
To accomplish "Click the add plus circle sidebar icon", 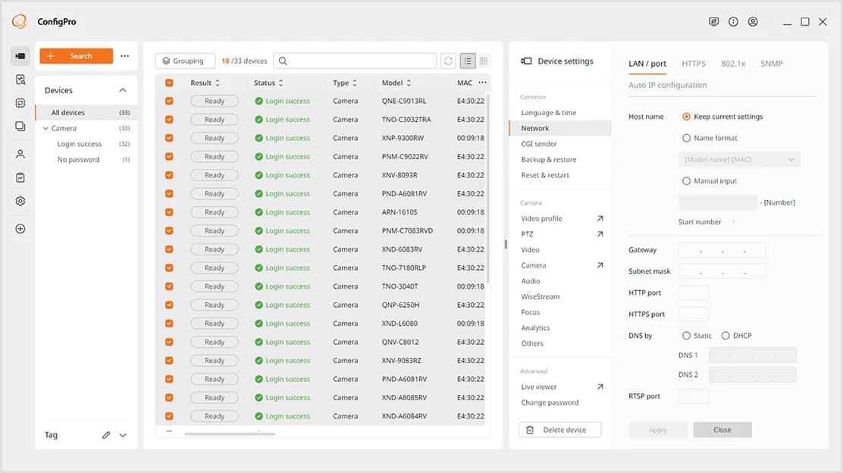I will point(20,229).
